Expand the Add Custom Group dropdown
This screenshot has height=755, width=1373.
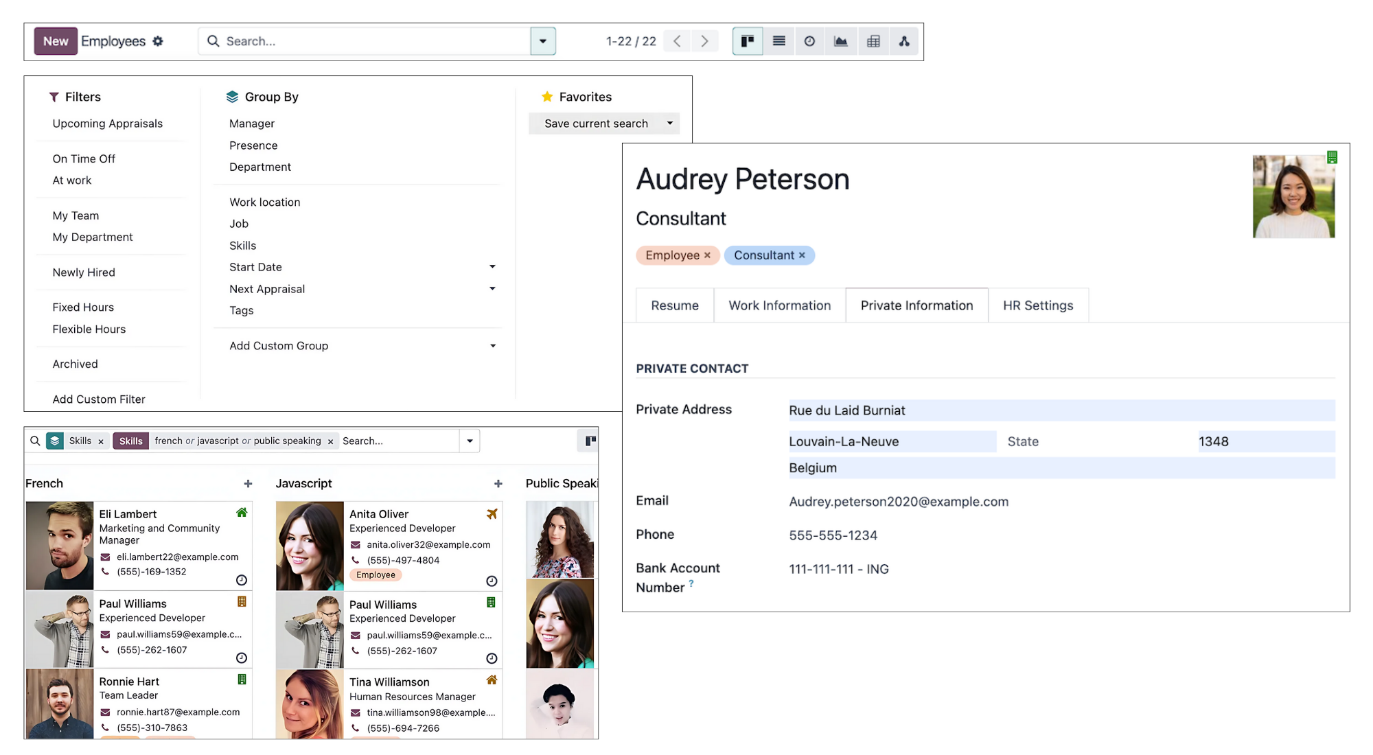tap(492, 346)
